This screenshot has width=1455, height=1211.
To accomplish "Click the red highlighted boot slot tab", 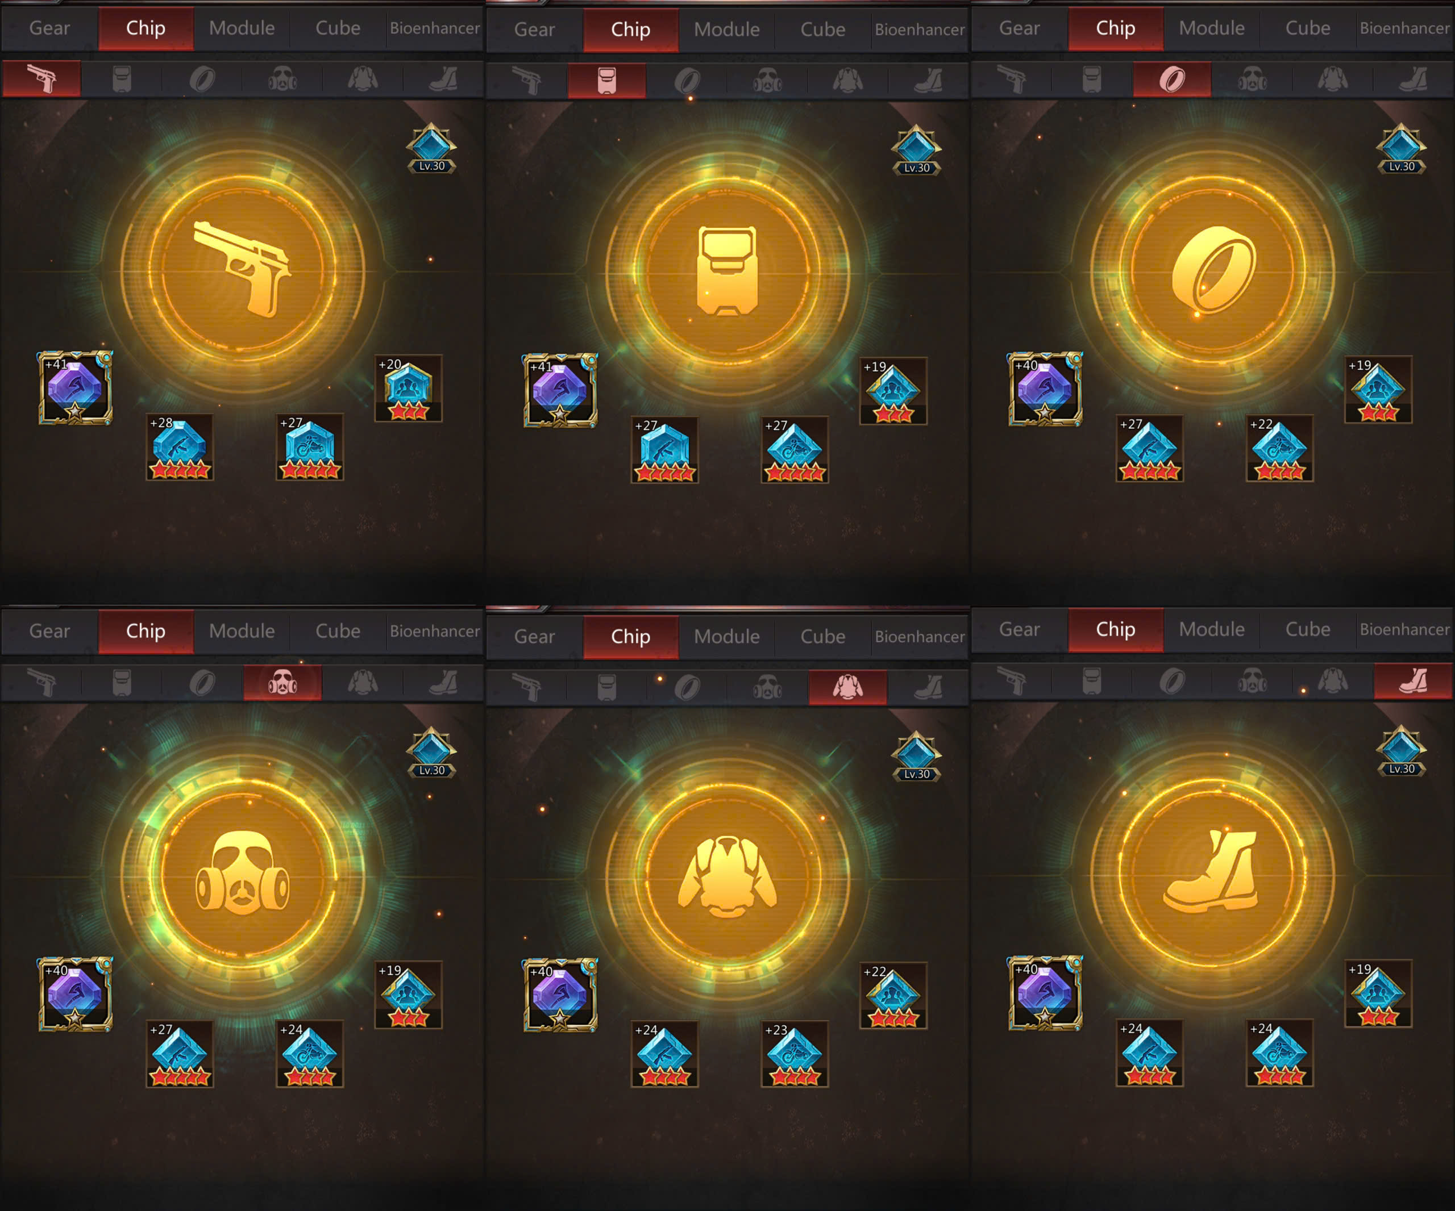I will pos(1413,680).
